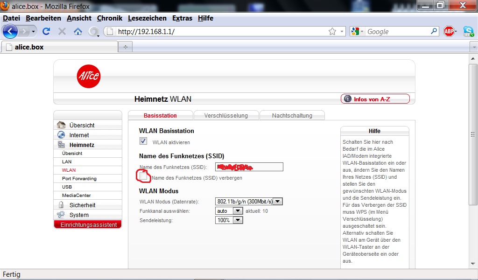Open the Sendeleistung 100% dropdown

[x=238, y=220]
